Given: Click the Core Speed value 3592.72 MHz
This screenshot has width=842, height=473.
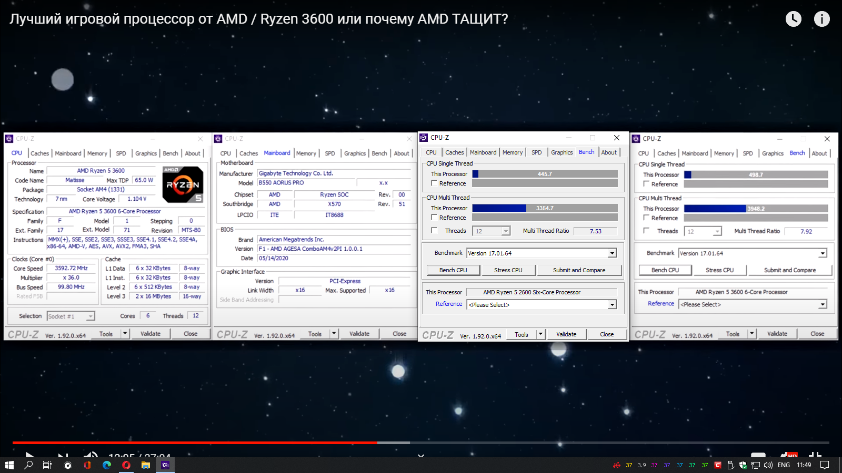Looking at the screenshot, I should point(72,268).
